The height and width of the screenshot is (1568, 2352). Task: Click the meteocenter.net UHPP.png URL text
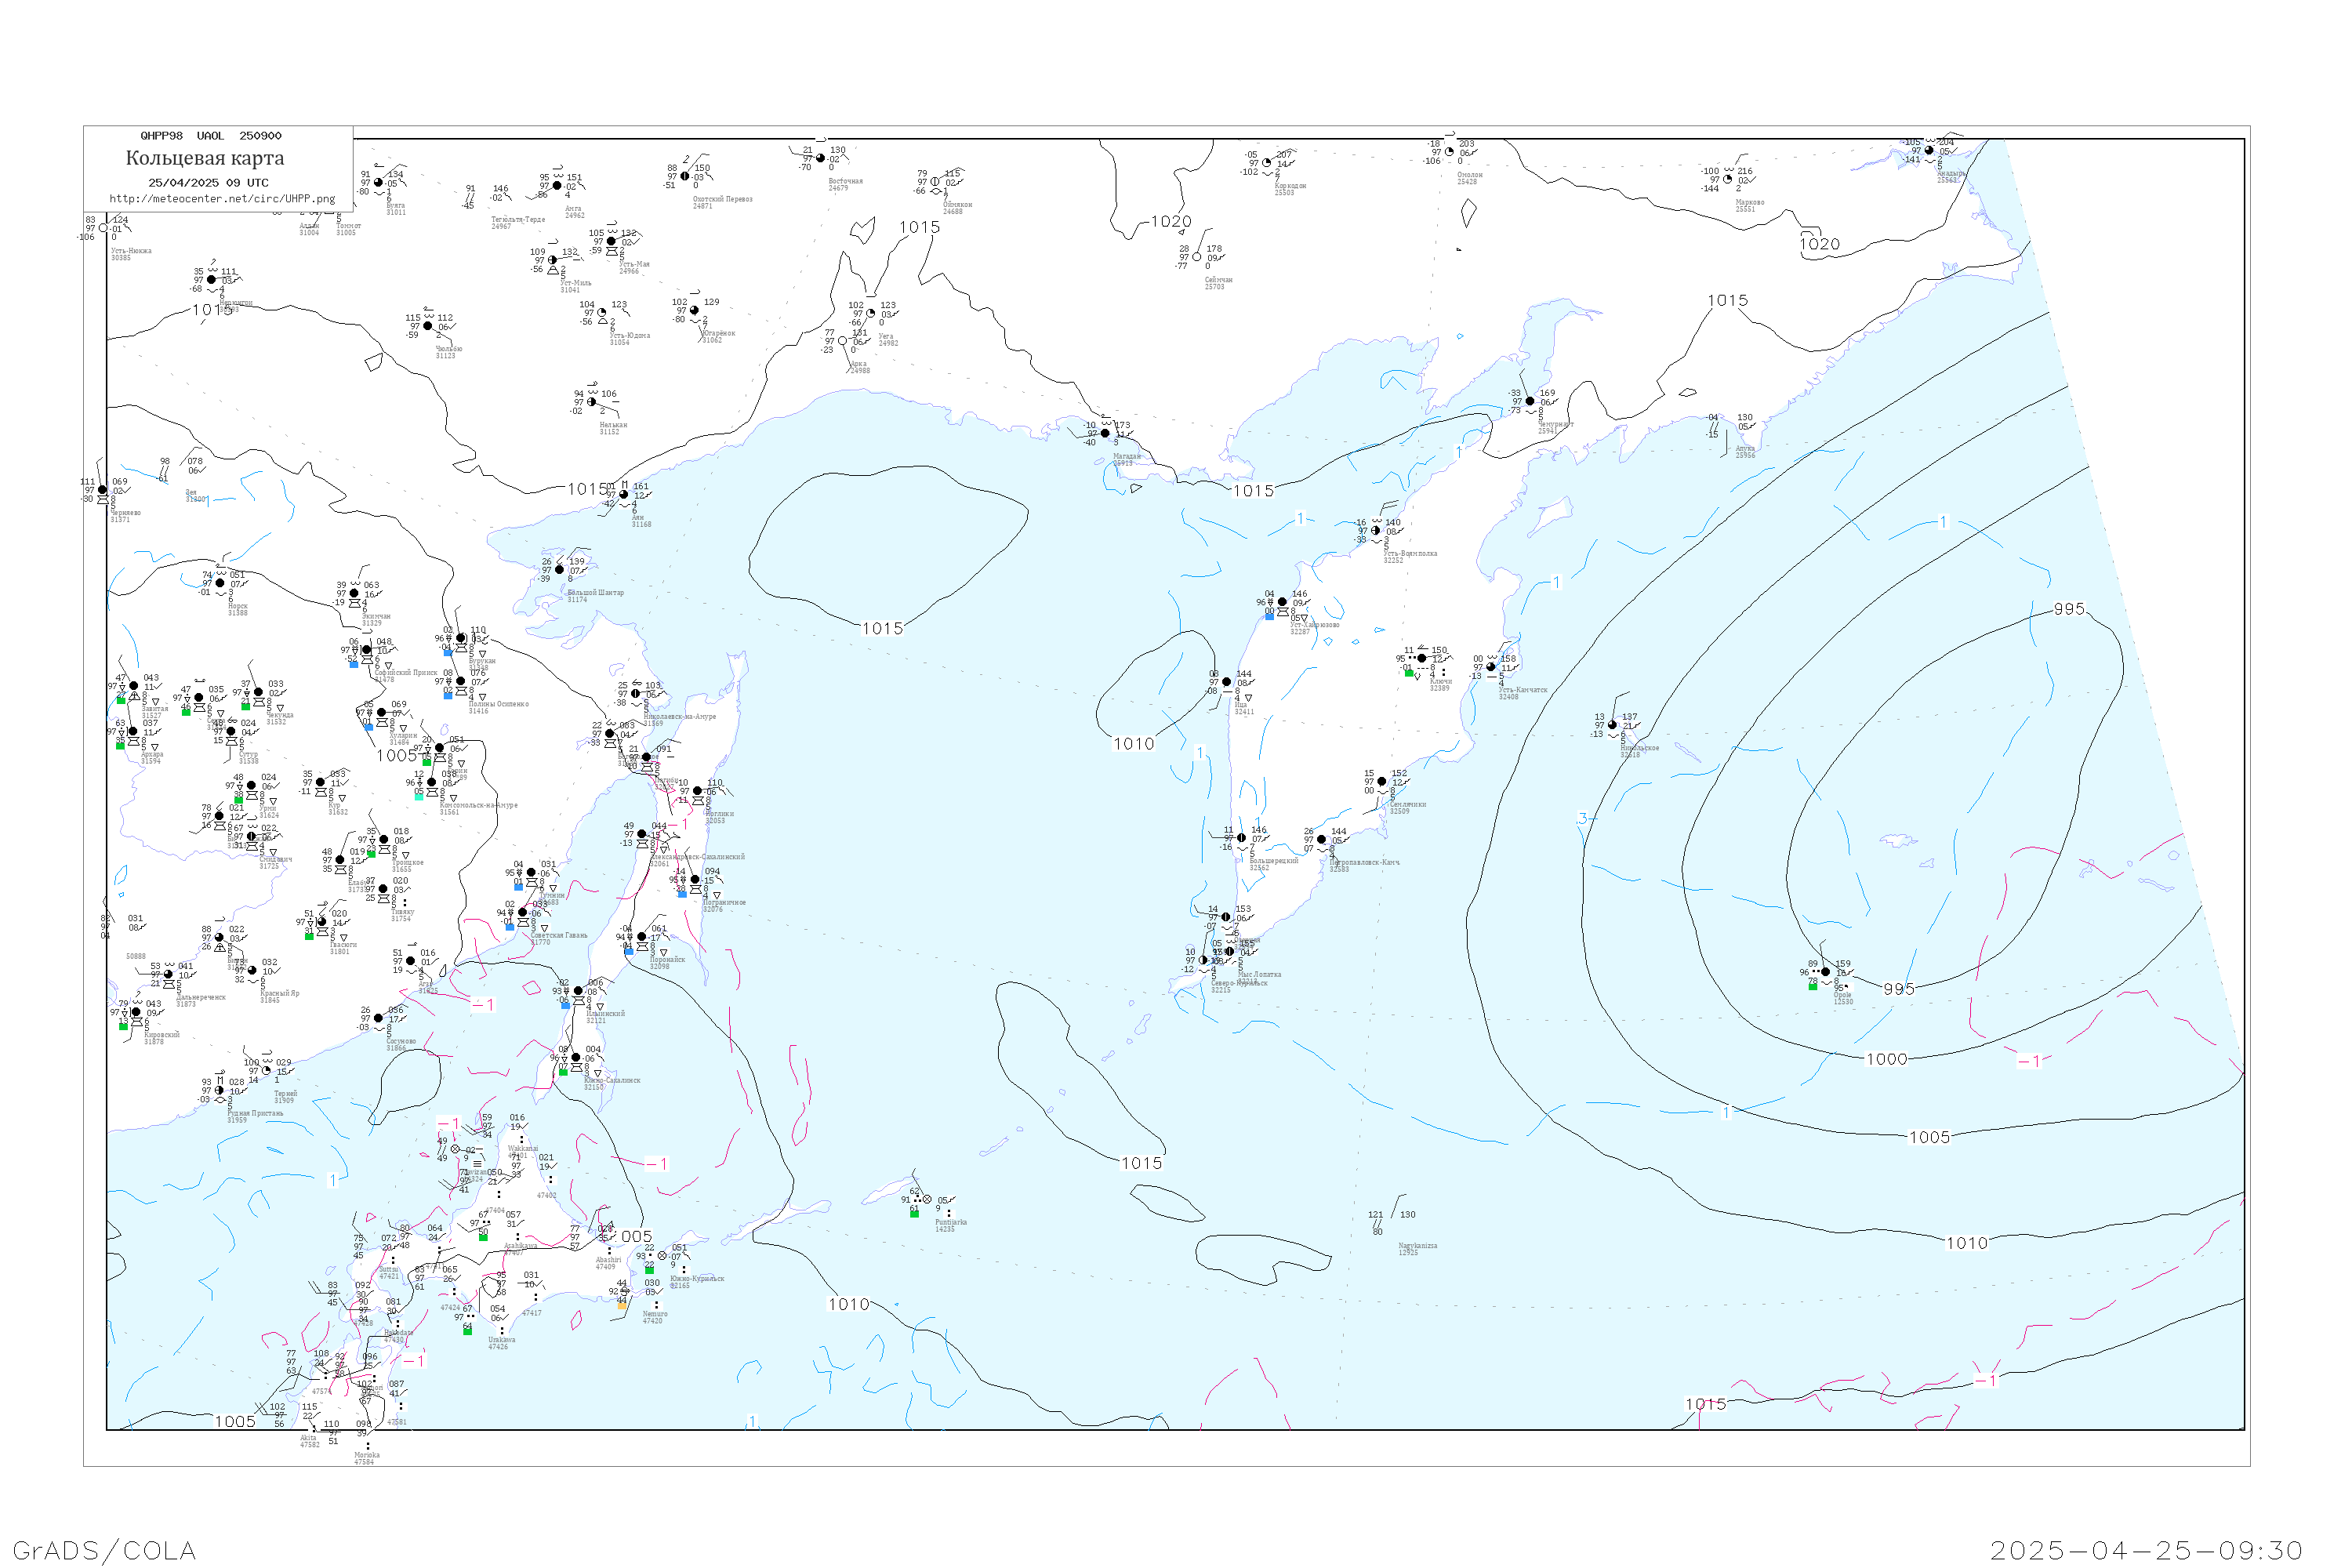tap(222, 199)
